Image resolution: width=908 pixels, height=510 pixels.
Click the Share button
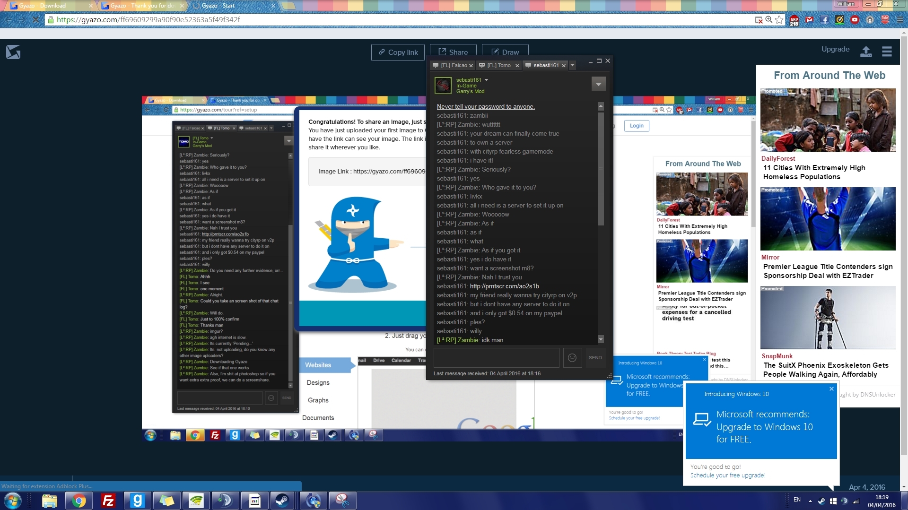pyautogui.click(x=453, y=52)
